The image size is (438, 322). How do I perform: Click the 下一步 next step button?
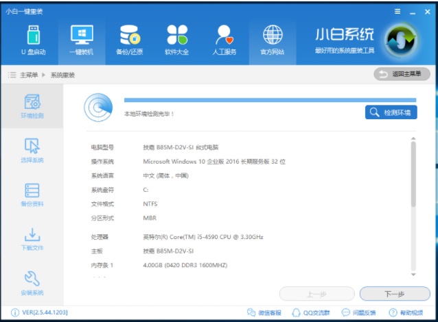(x=395, y=293)
